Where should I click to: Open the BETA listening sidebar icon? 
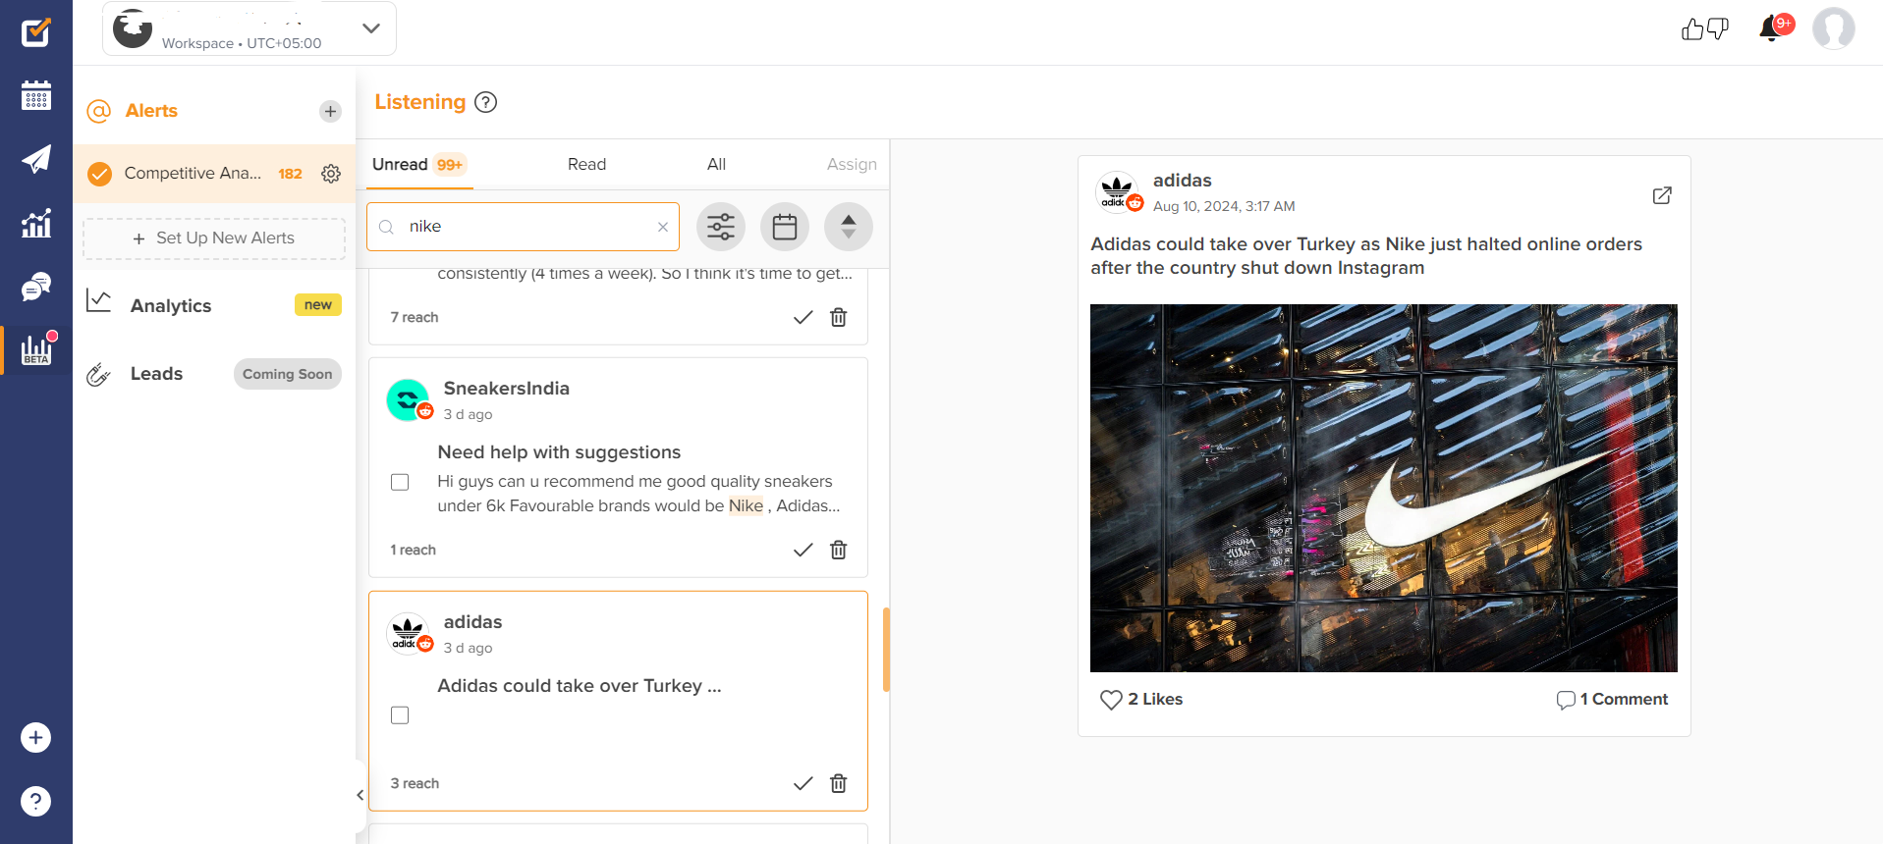pyautogui.click(x=36, y=349)
